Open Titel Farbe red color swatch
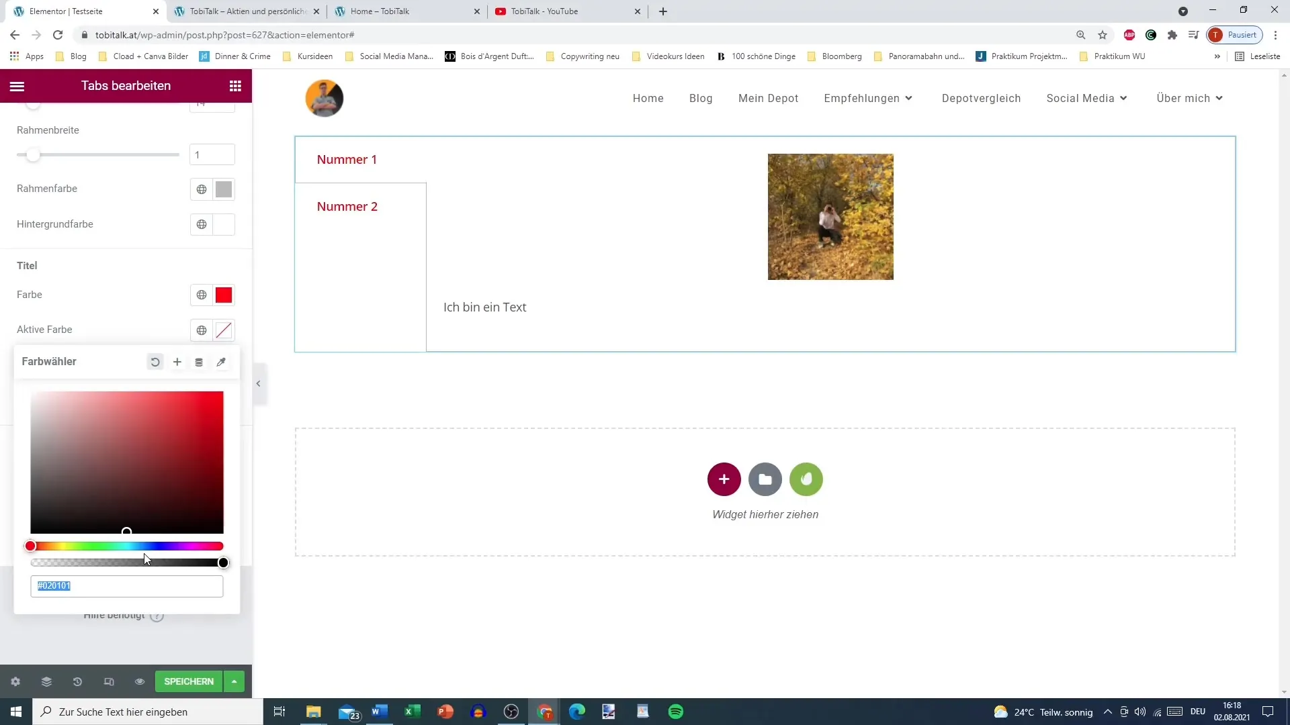The height and width of the screenshot is (725, 1290). point(224,295)
